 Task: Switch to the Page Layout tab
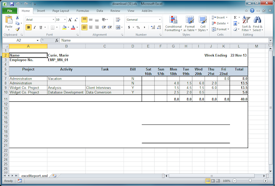(60, 11)
